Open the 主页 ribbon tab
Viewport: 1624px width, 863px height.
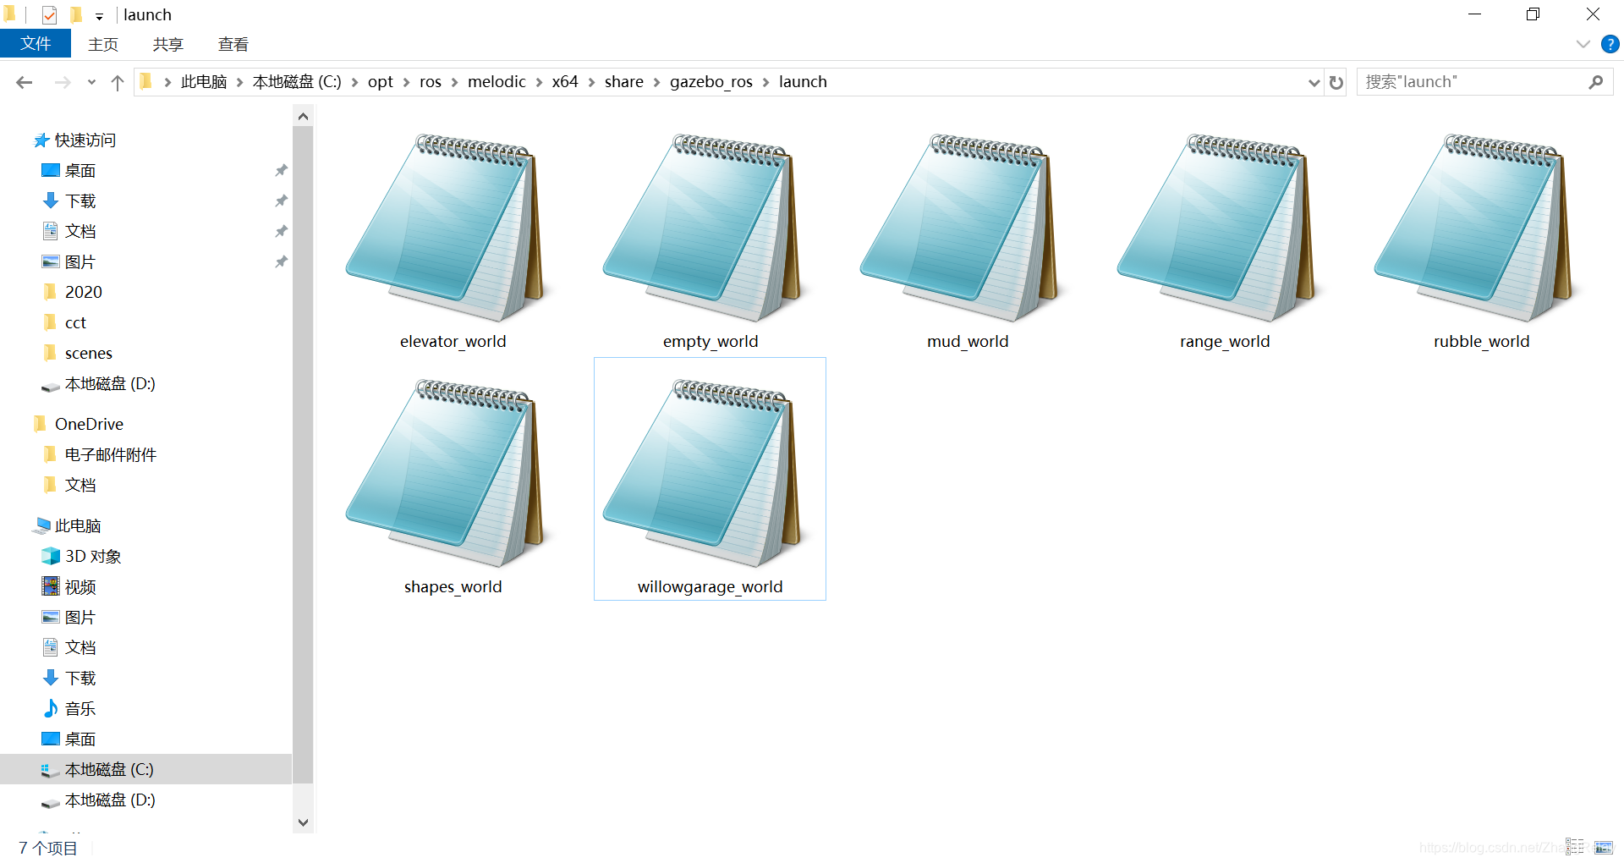pyautogui.click(x=103, y=44)
